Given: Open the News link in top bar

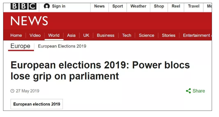Looking at the screenshot, I should (x=99, y=6).
